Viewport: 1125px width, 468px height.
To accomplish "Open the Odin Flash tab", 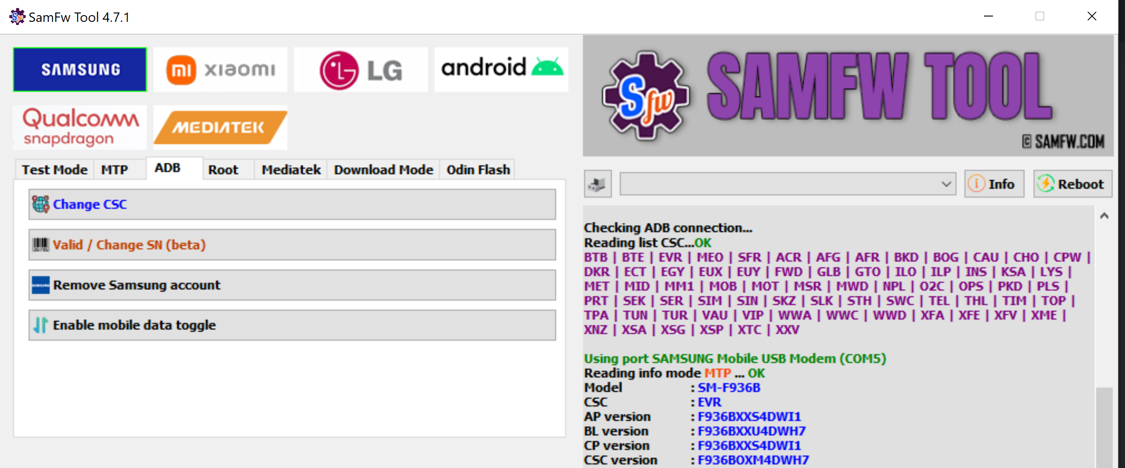I will coord(478,170).
